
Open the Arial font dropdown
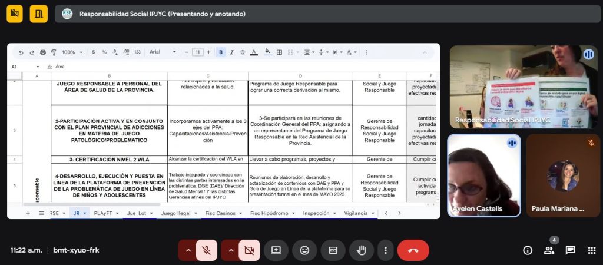pyautogui.click(x=163, y=52)
